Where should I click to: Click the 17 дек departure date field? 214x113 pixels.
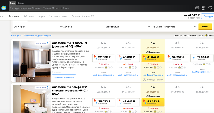[36, 27]
